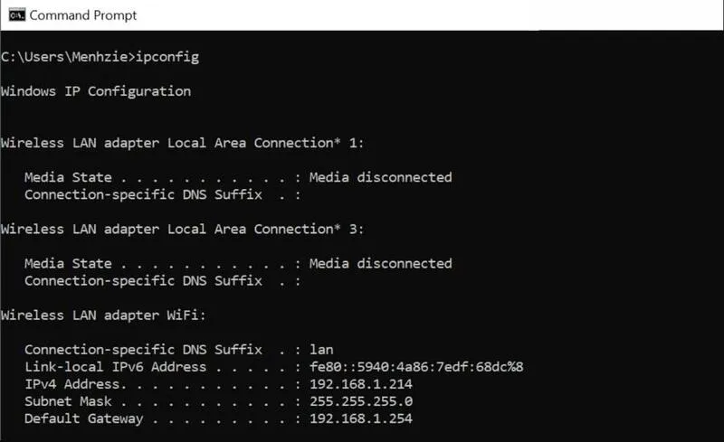This screenshot has height=442, width=724.
Task: Click the typed ipconfig command
Action: (167, 57)
